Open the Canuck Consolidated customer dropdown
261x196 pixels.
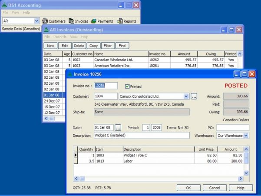tap(186, 96)
